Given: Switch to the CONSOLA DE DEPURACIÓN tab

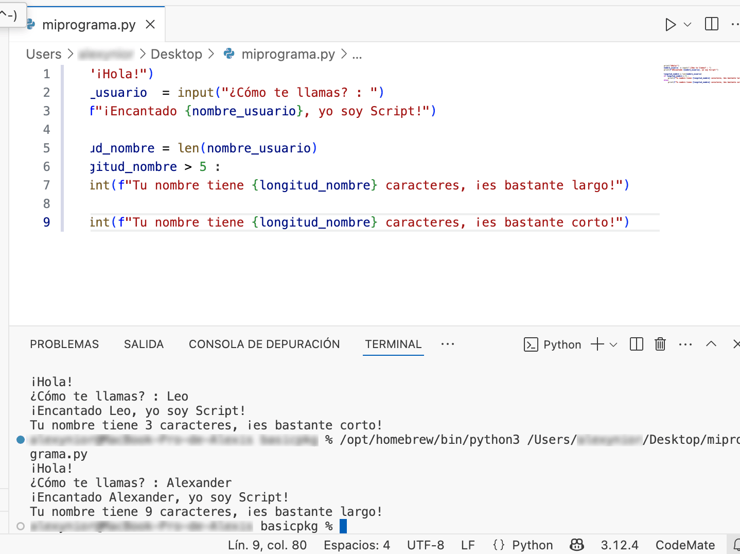Looking at the screenshot, I should [x=264, y=344].
